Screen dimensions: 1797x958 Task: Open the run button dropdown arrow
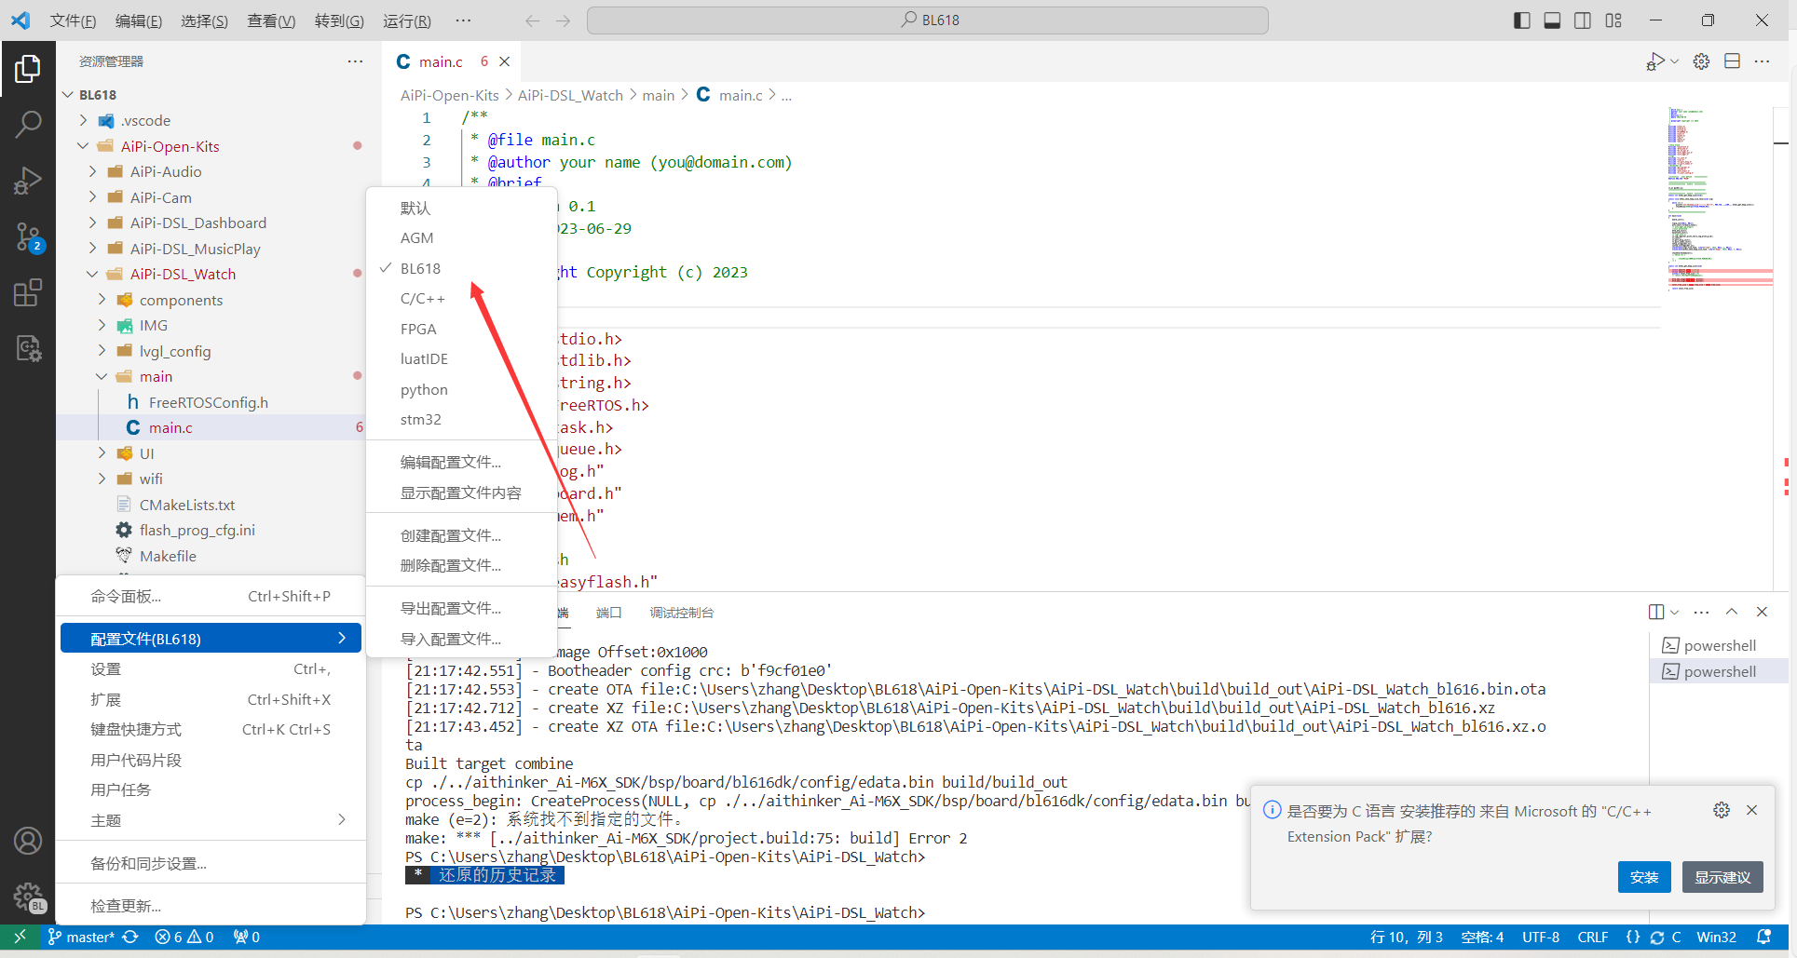point(1674,61)
